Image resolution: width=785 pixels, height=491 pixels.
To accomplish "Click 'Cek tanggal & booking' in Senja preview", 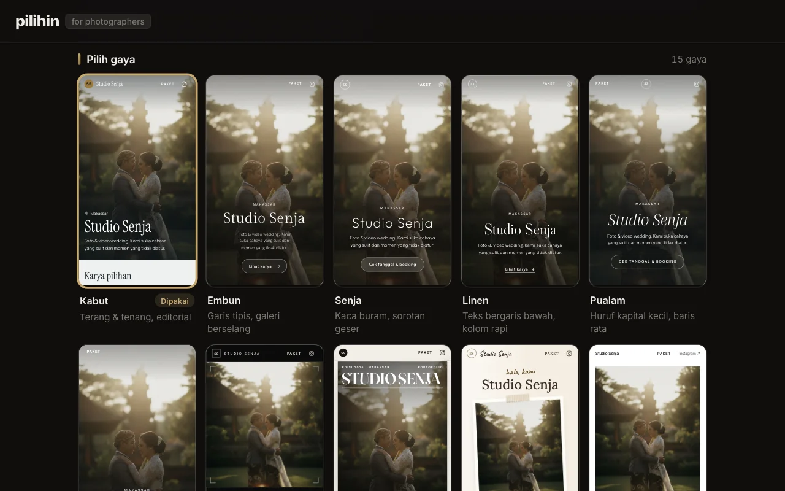I will (392, 265).
